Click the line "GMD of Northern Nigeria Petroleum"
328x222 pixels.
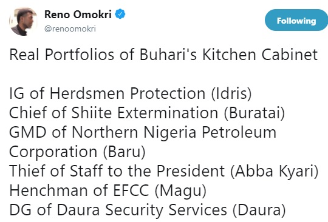point(143,132)
